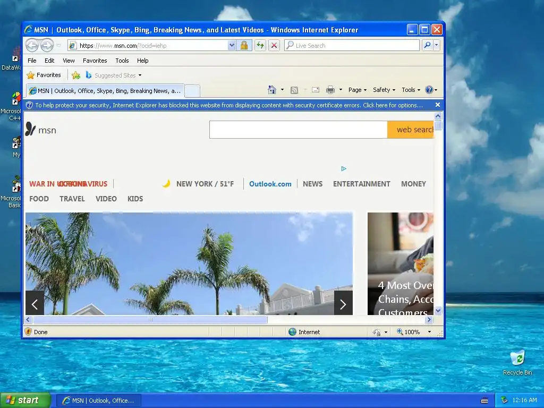Open the Favorites menu in the menu bar
Viewport: 544px width, 408px height.
pyautogui.click(x=95, y=61)
